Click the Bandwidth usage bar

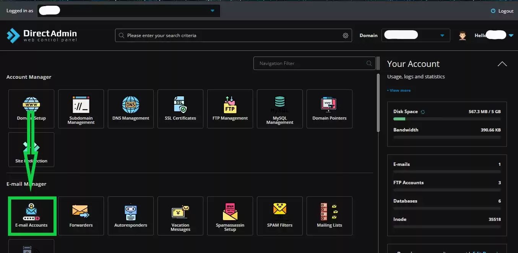click(447, 137)
